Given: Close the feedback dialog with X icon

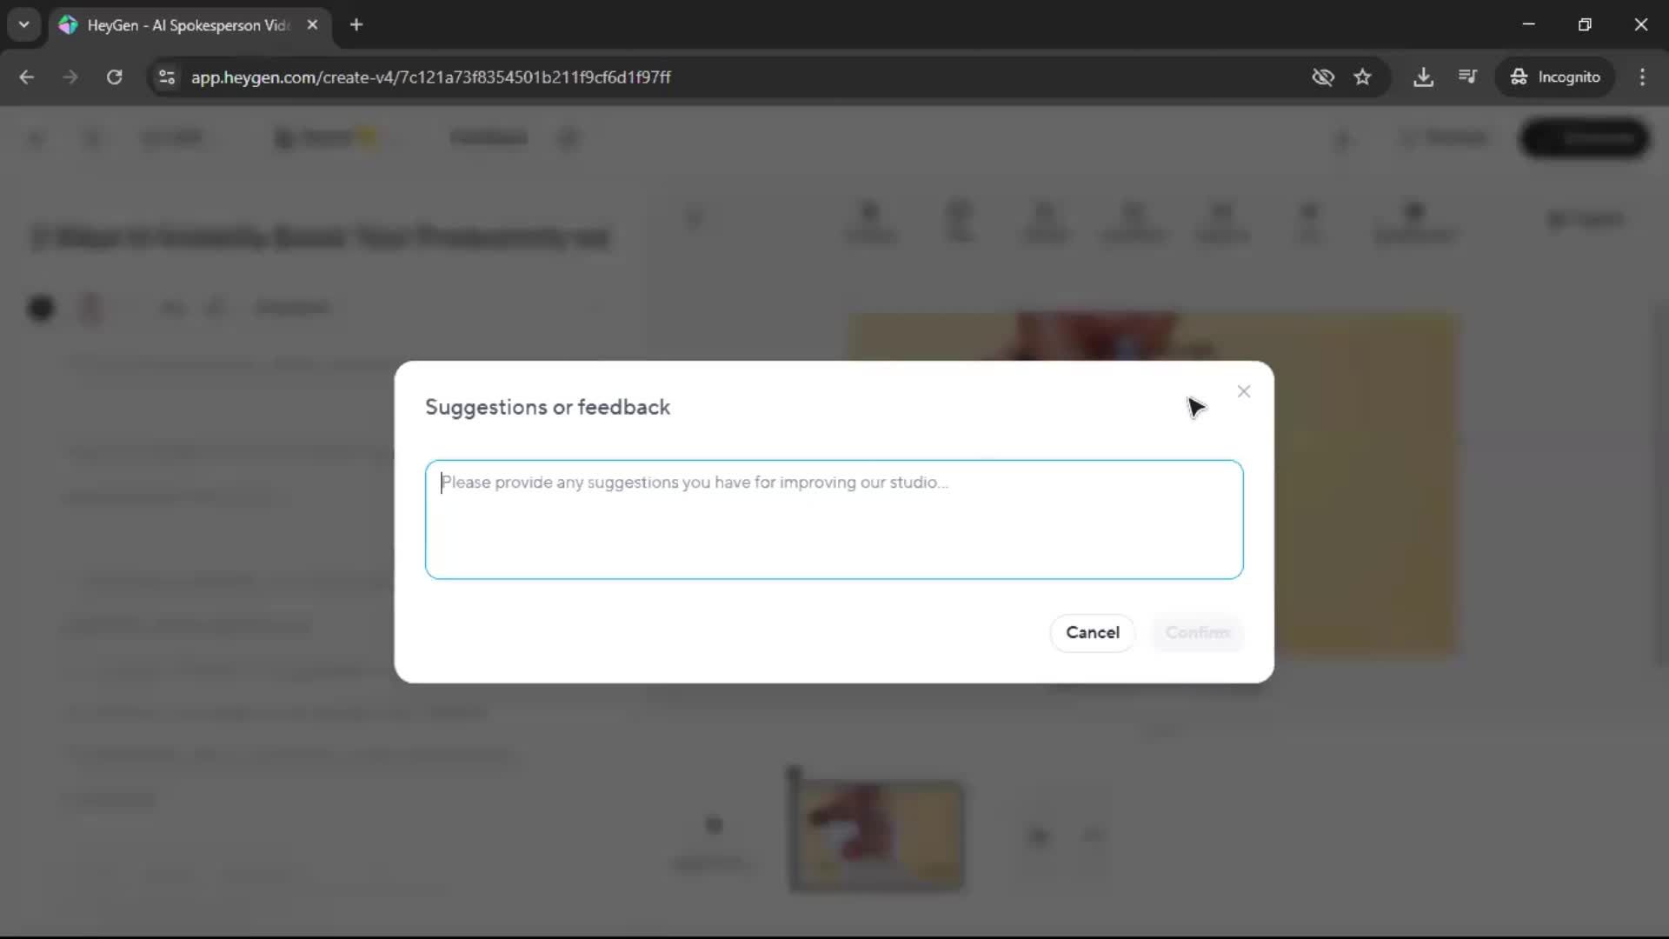Looking at the screenshot, I should click(x=1244, y=392).
